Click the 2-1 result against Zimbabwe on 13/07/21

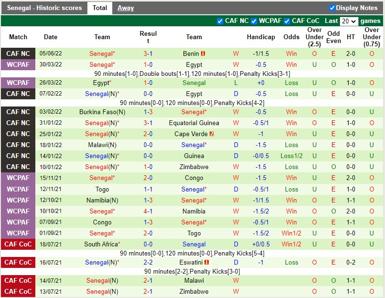click(x=148, y=292)
